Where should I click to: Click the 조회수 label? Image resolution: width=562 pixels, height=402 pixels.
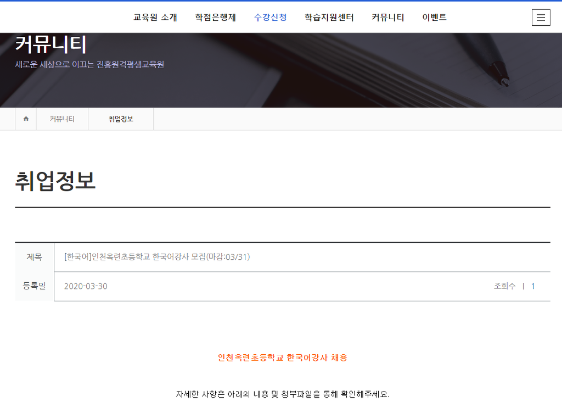505,286
